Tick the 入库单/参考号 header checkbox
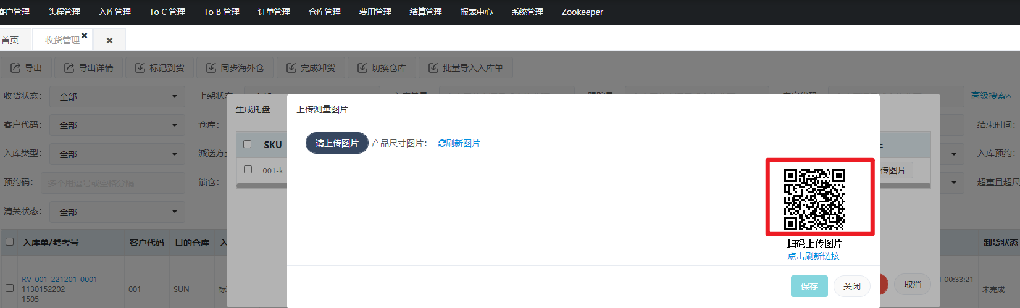Screen dimensions: 1020x308 pos(10,241)
